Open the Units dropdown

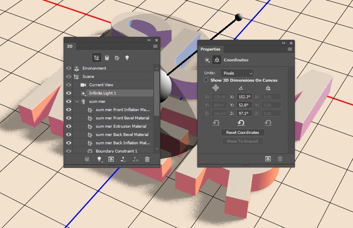click(x=237, y=73)
